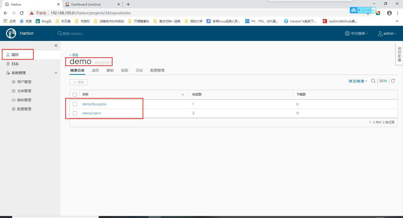Open the admin user dropdown
The height and width of the screenshot is (218, 403).
(387, 33)
